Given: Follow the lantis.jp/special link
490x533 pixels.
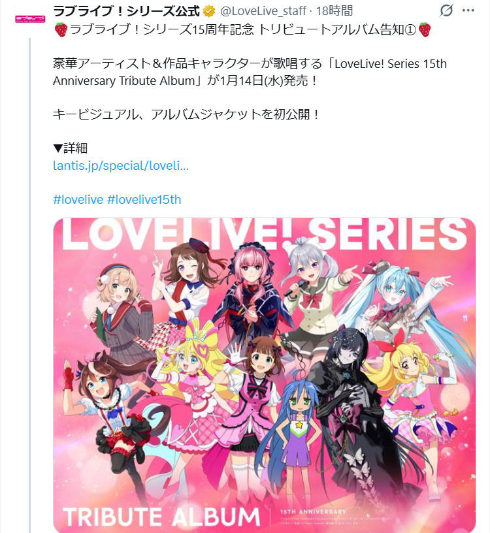Looking at the screenshot, I should click(x=121, y=165).
